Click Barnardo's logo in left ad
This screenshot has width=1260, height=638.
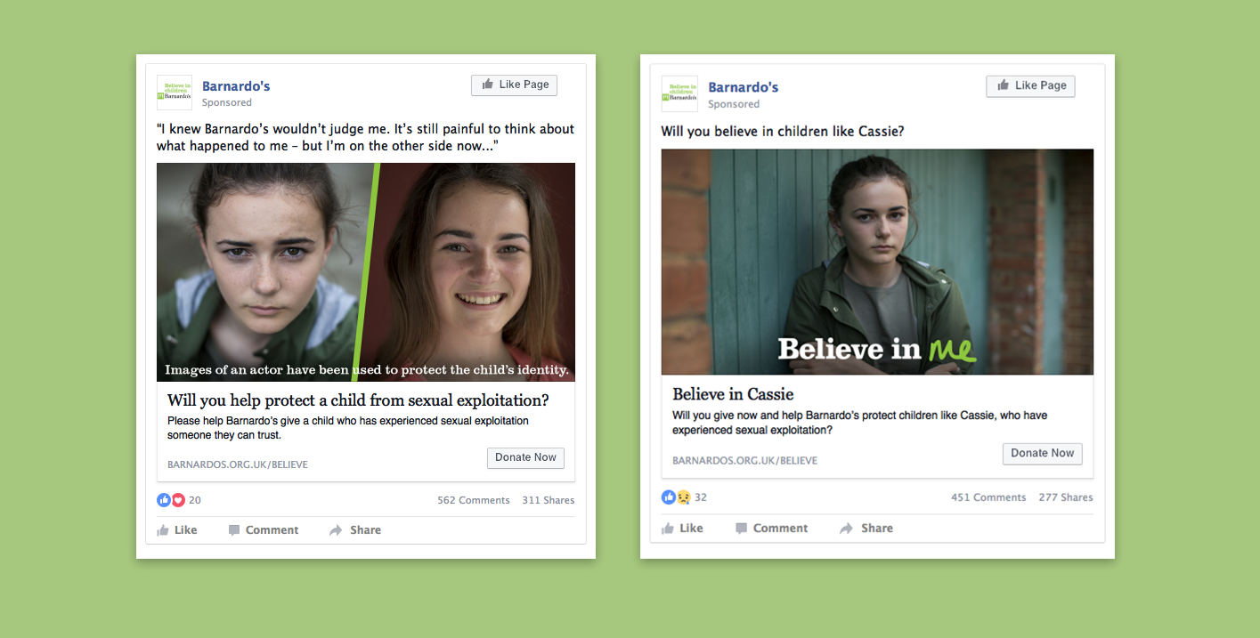coord(175,93)
